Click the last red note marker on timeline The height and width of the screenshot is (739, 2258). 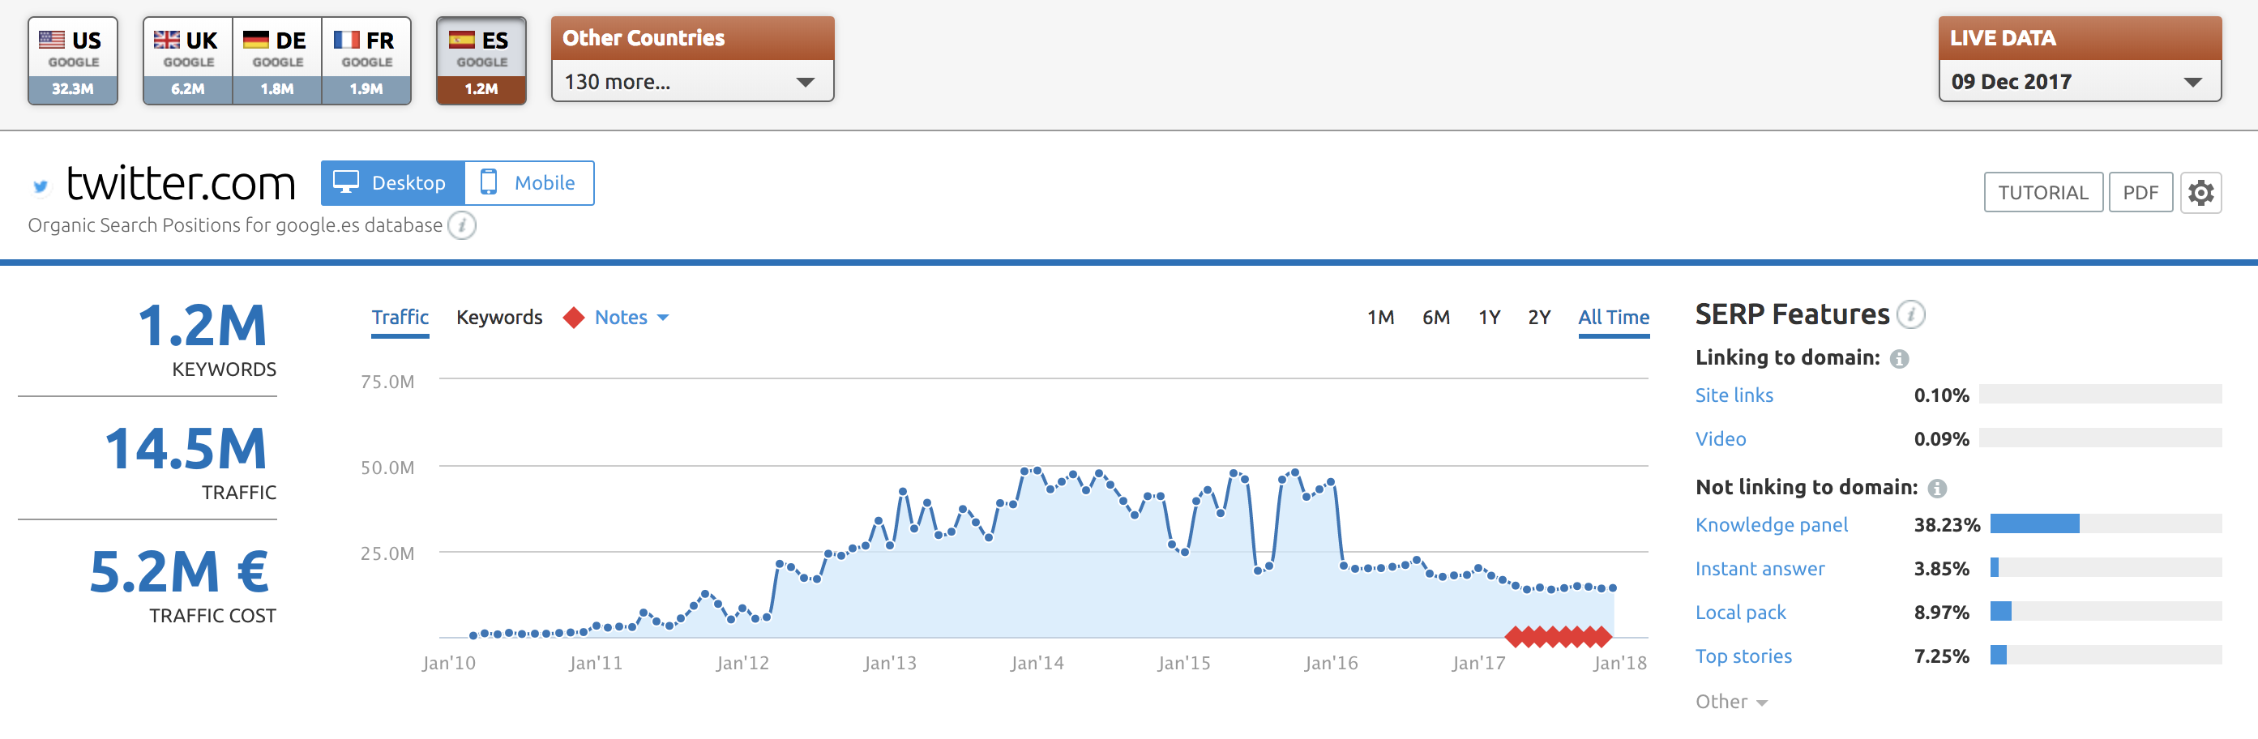pos(1603,636)
